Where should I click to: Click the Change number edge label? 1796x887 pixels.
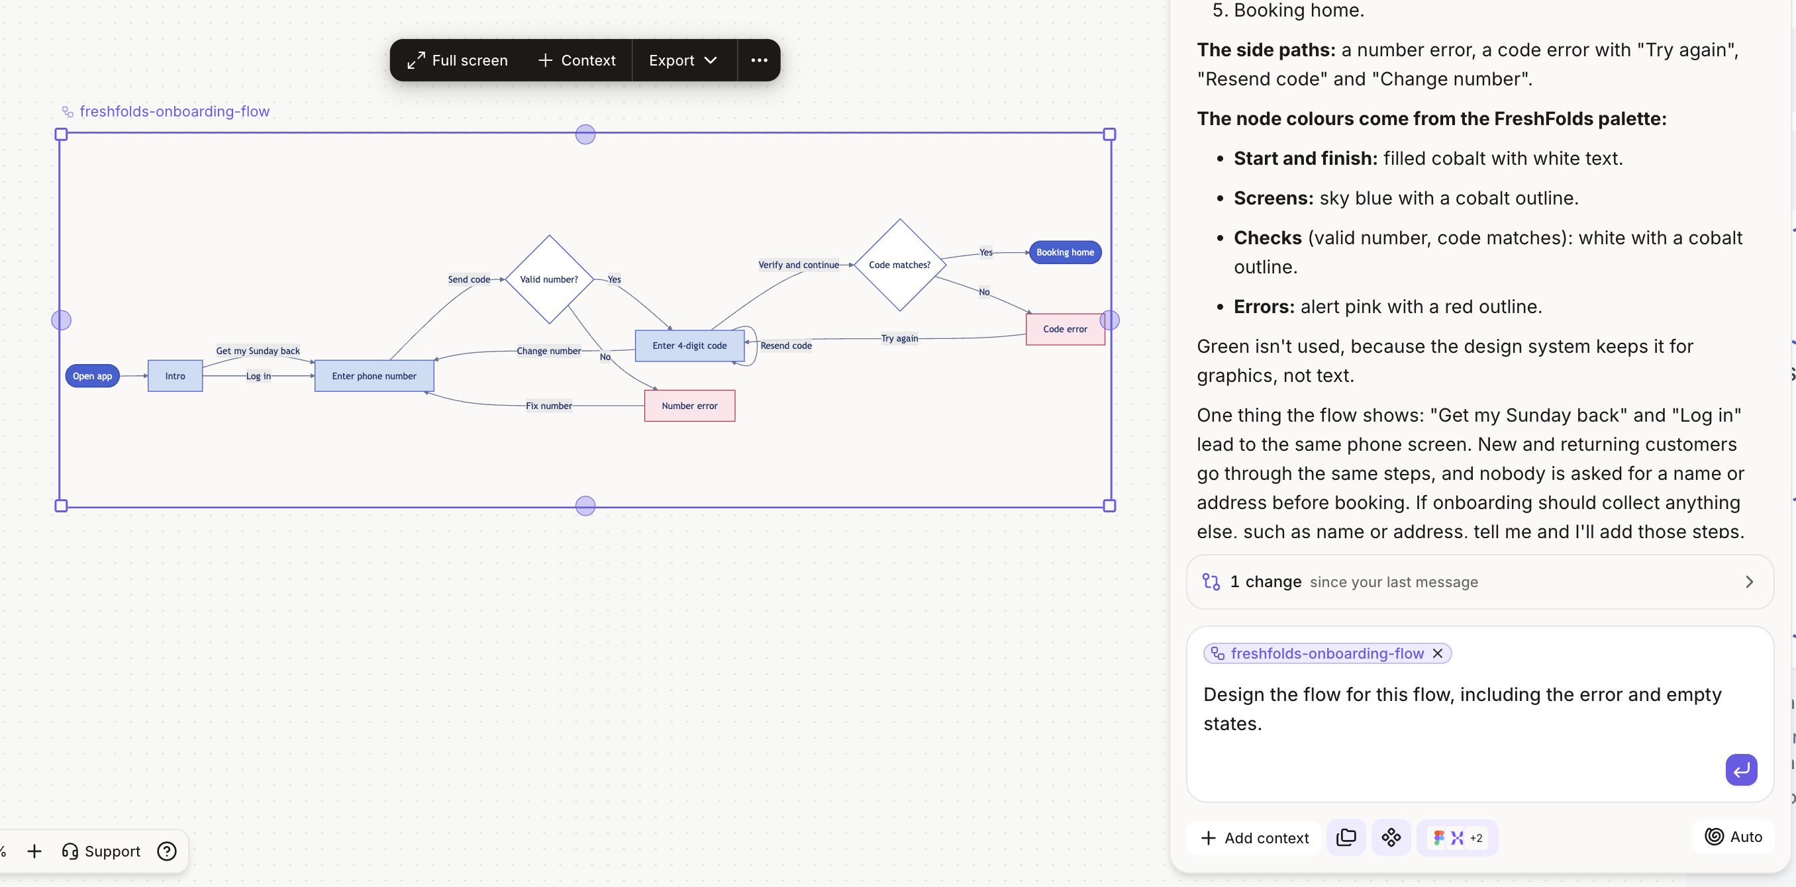(x=549, y=351)
